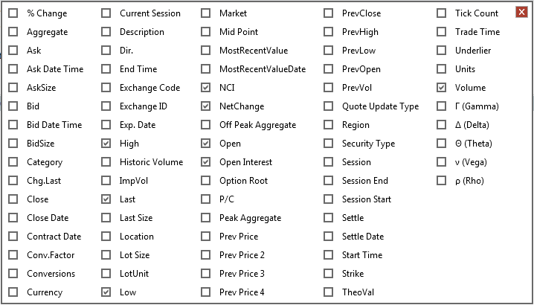Screen dimensions: 534x305
Task: Uncheck the Volume column
Action: pyautogui.click(x=441, y=88)
